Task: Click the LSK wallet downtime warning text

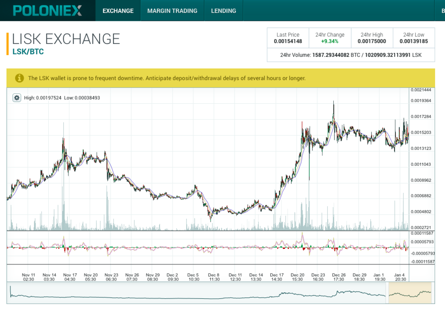Action: coord(167,79)
